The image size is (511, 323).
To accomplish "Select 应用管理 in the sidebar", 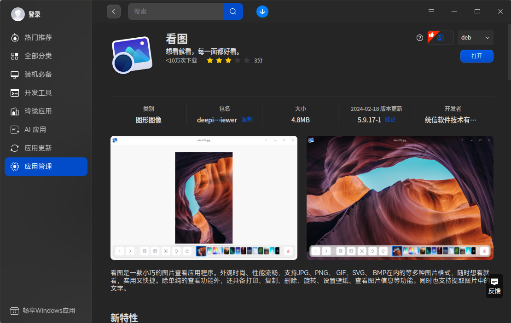I will click(46, 167).
